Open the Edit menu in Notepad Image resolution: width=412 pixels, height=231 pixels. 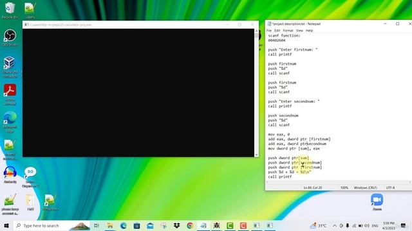(277, 30)
